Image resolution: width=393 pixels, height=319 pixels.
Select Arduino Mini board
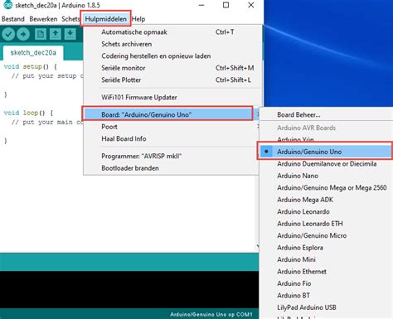coord(326,259)
